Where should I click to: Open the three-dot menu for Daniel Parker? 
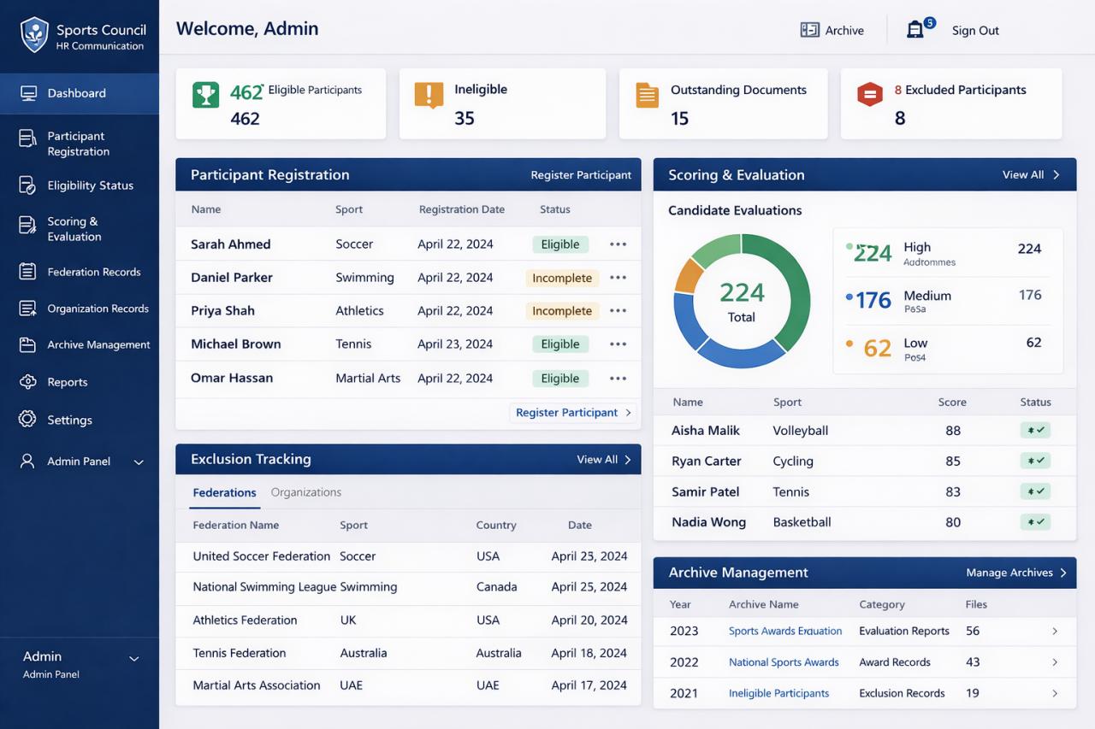(619, 278)
